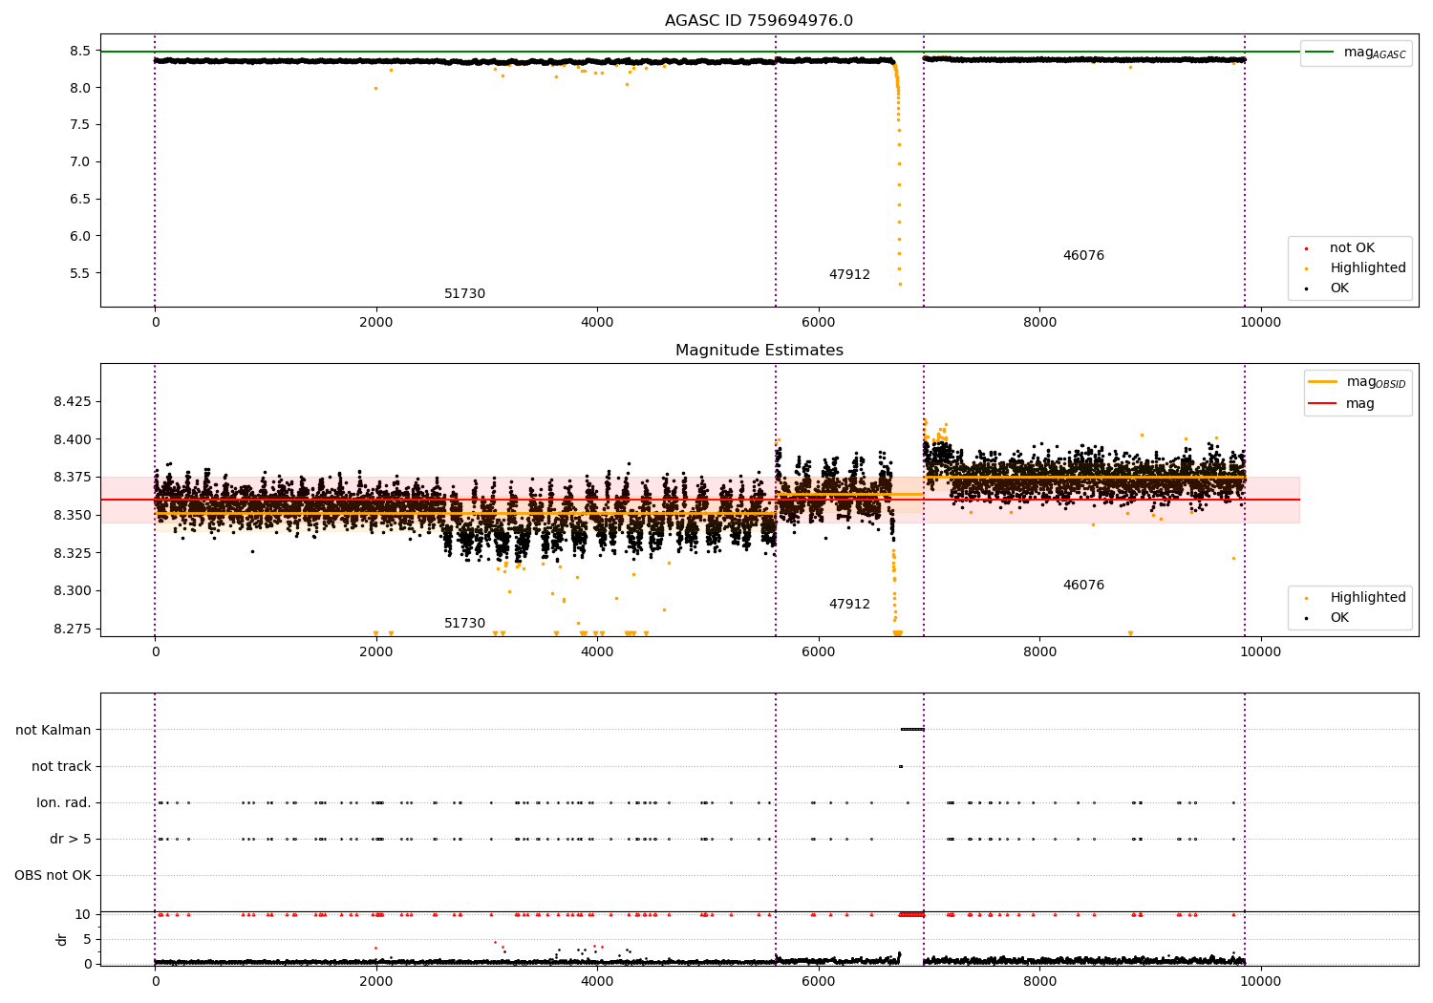
Task: Click the '8.425' y-axis tick label
Action: pos(73,402)
